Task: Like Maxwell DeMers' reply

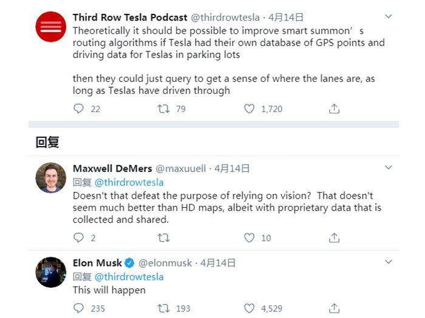Action: point(249,238)
